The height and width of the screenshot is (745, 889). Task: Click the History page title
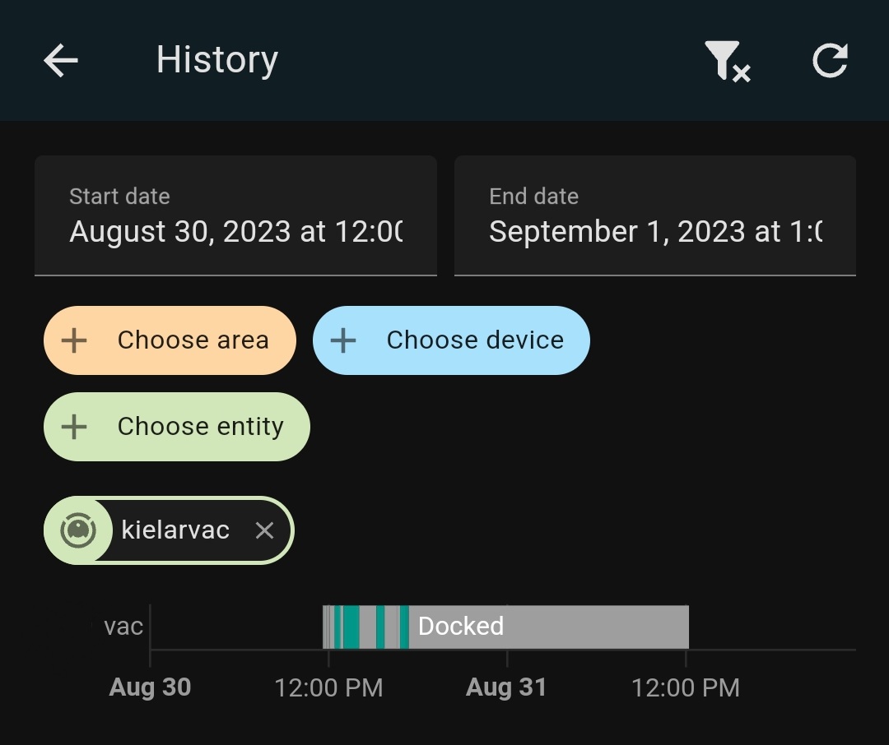(x=216, y=59)
